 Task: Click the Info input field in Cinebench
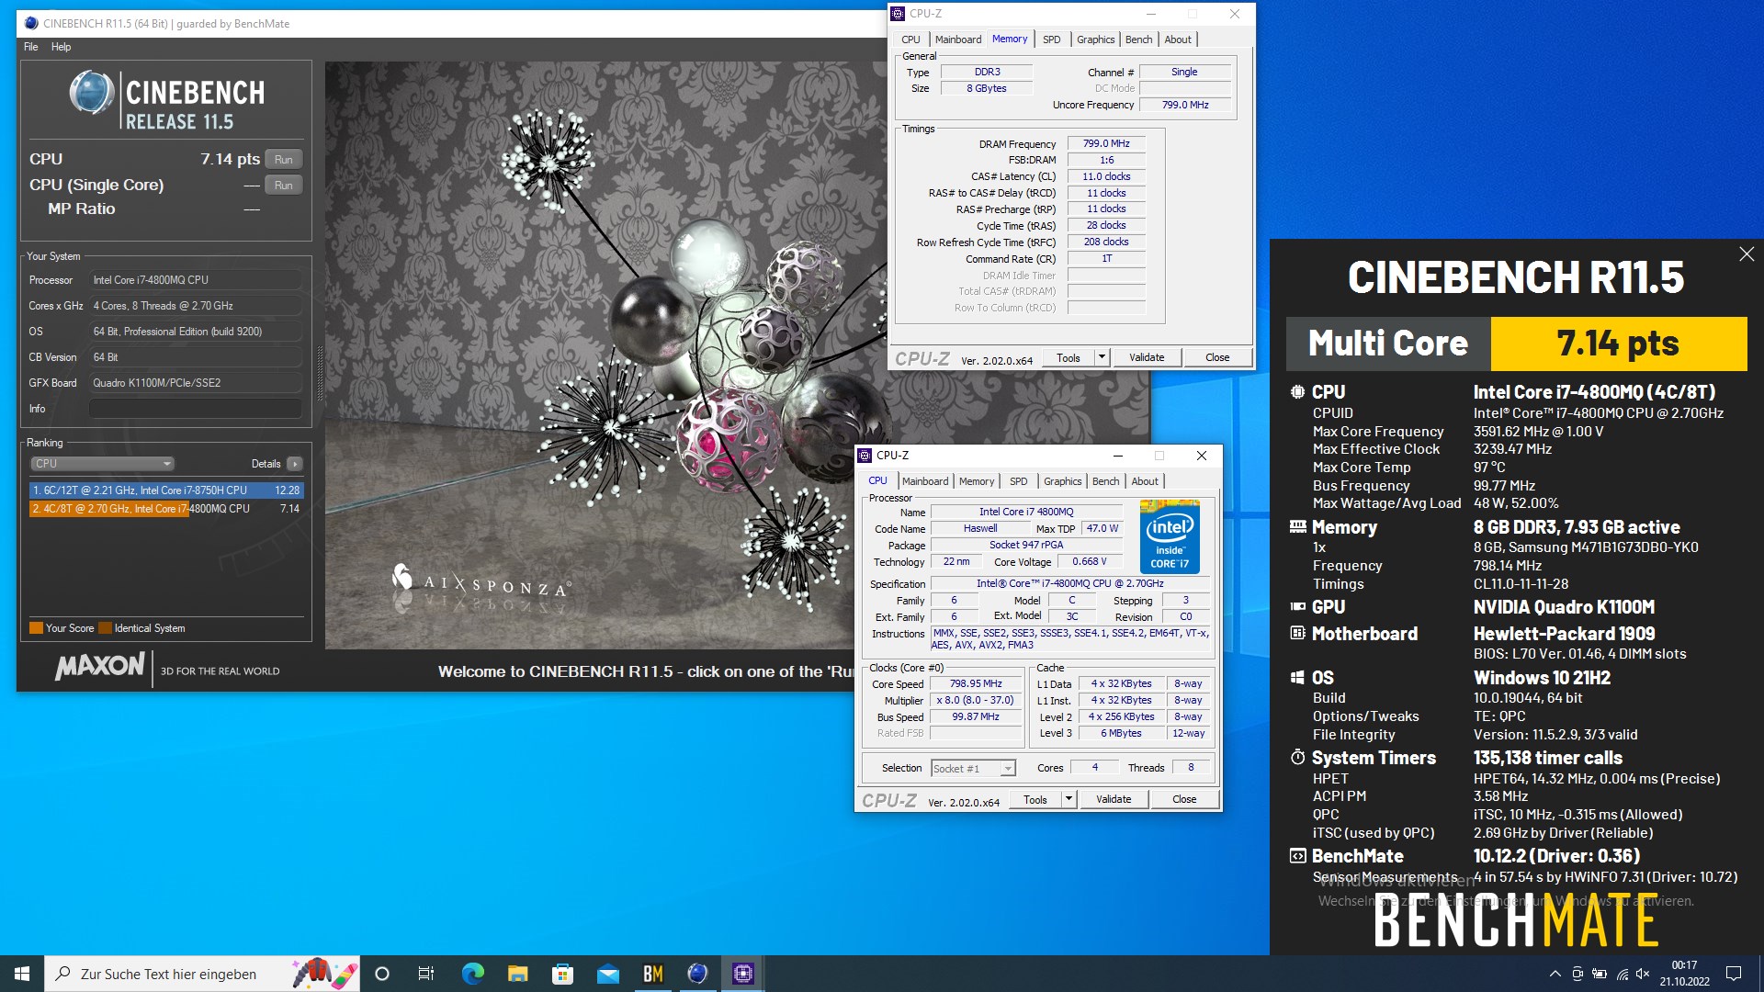[196, 409]
